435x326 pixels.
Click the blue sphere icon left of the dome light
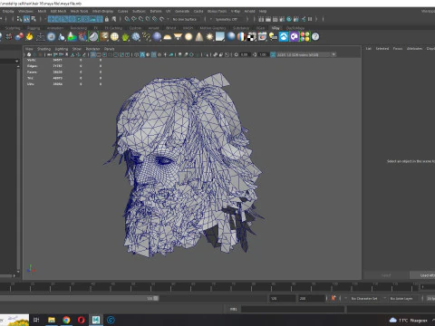pyautogui.click(x=157, y=37)
